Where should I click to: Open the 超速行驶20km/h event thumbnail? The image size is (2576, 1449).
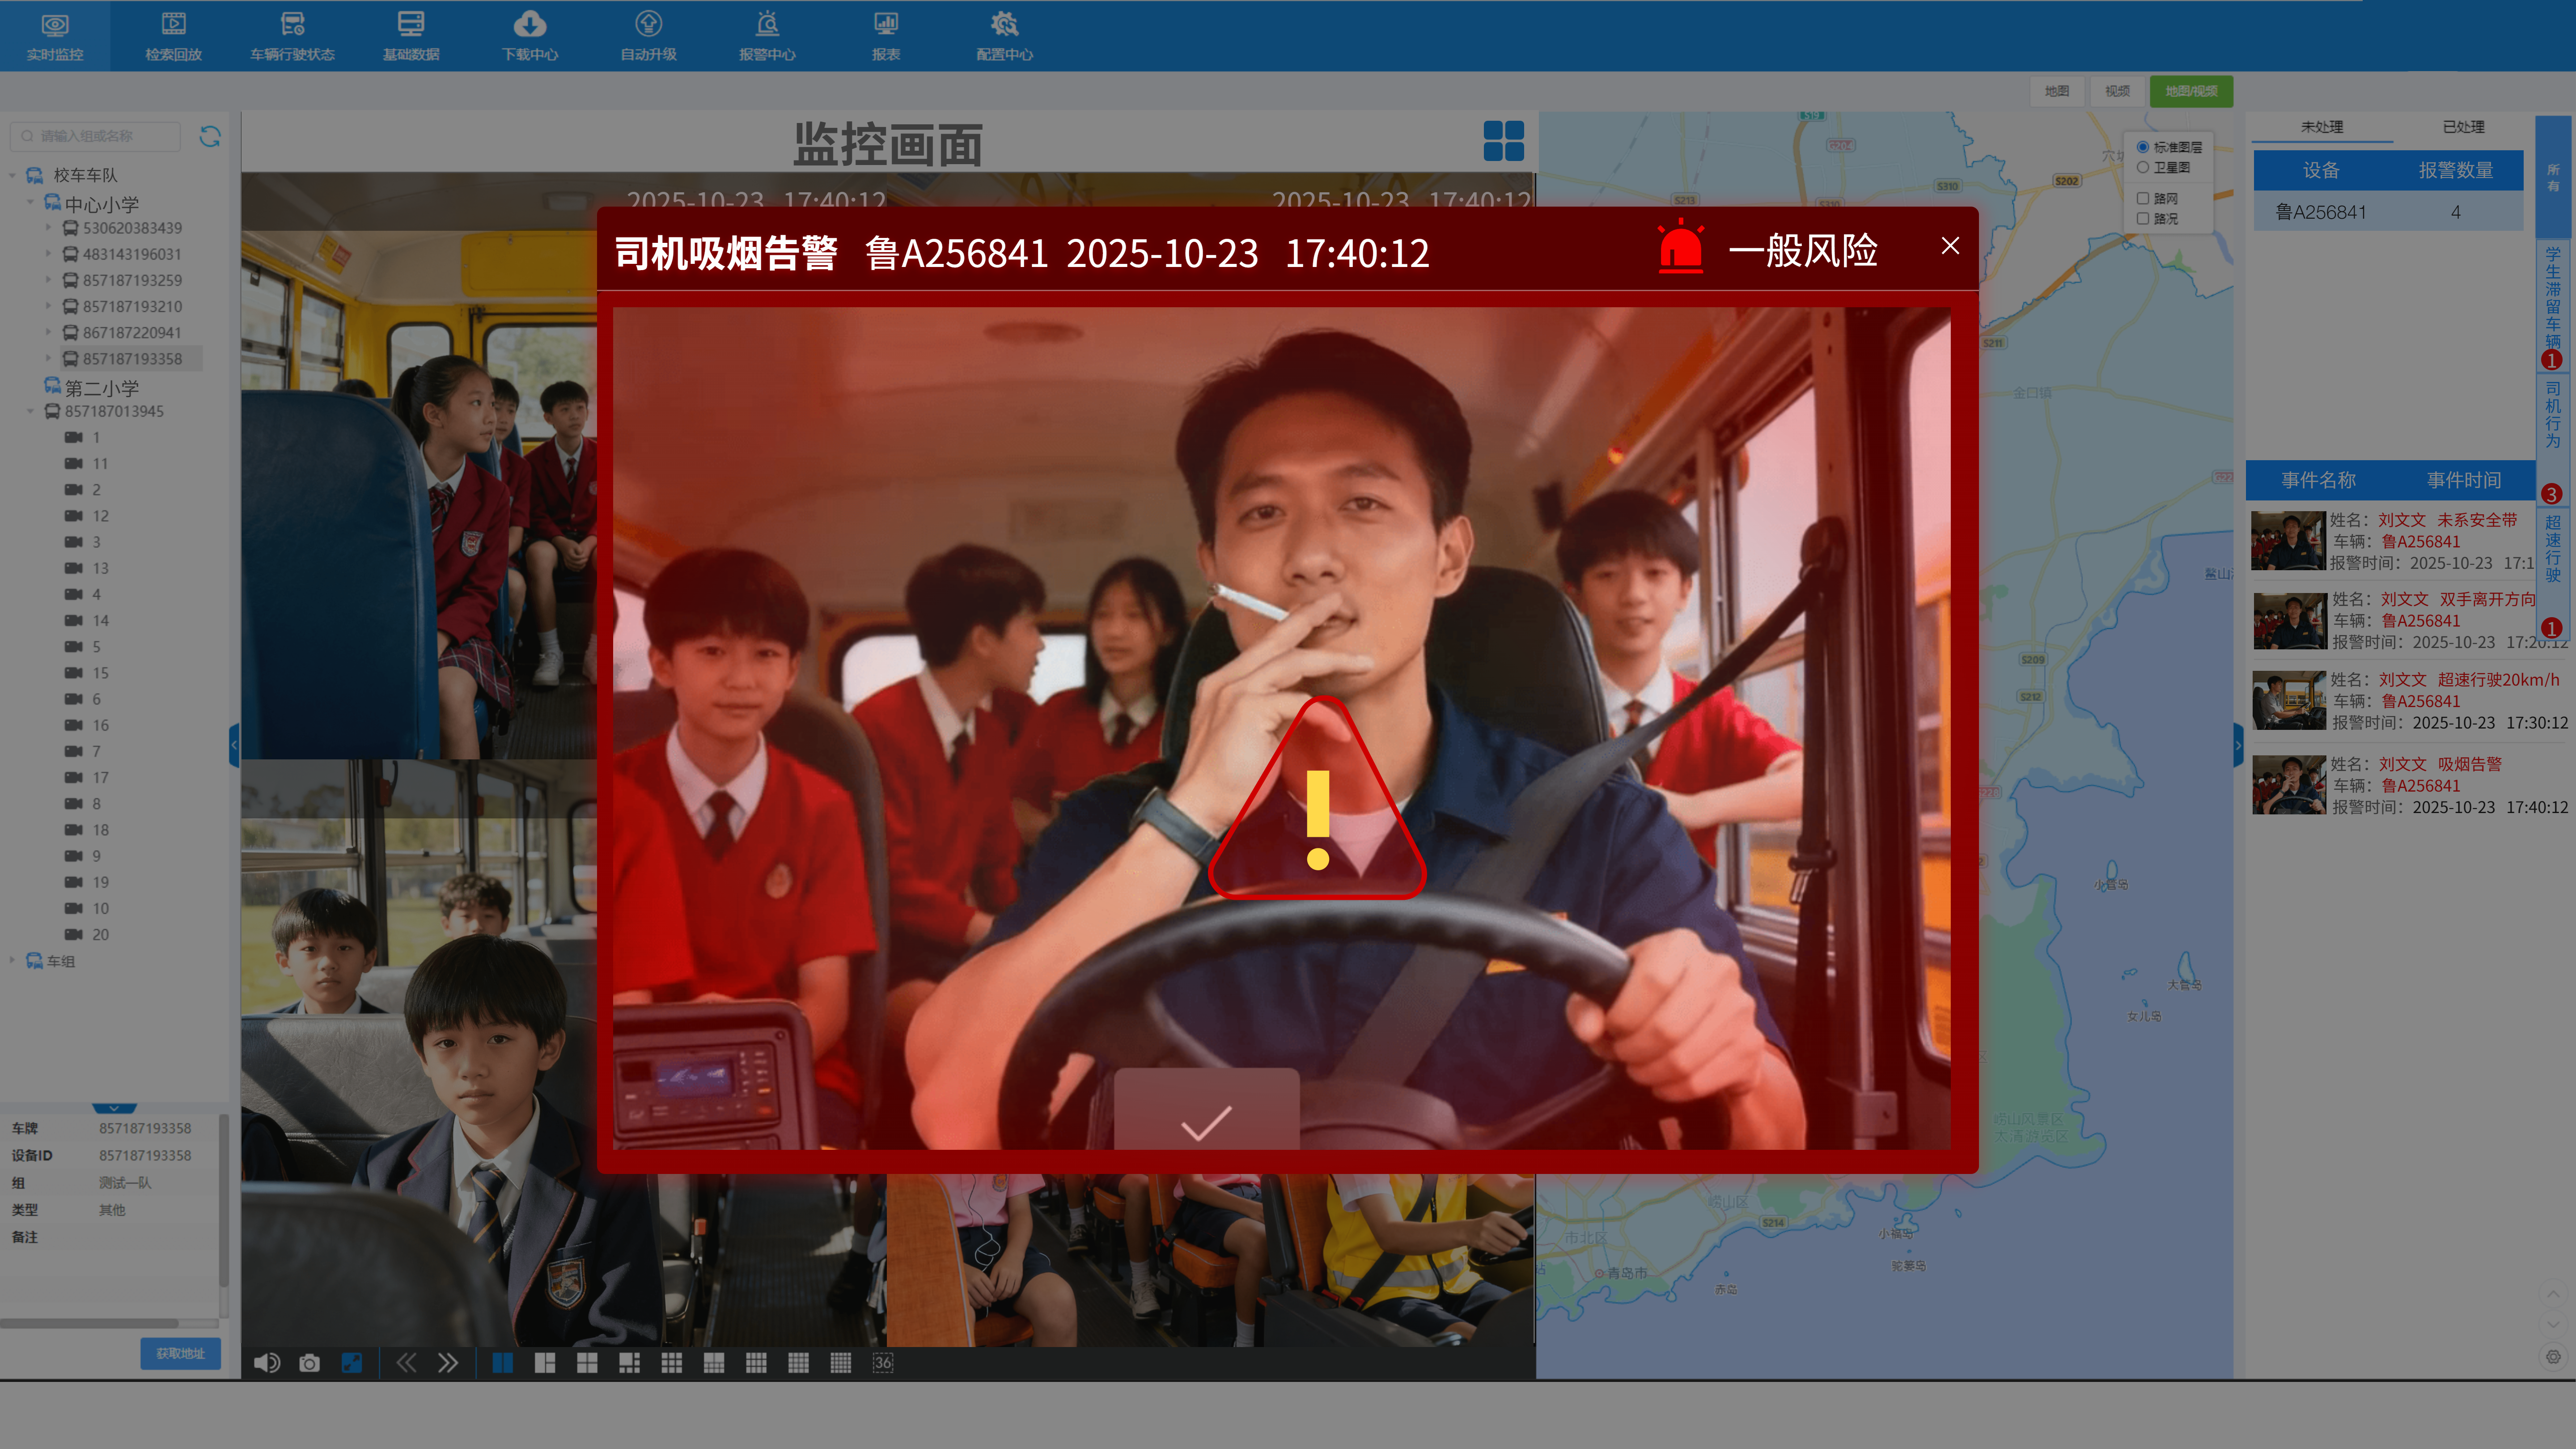[x=2289, y=700]
